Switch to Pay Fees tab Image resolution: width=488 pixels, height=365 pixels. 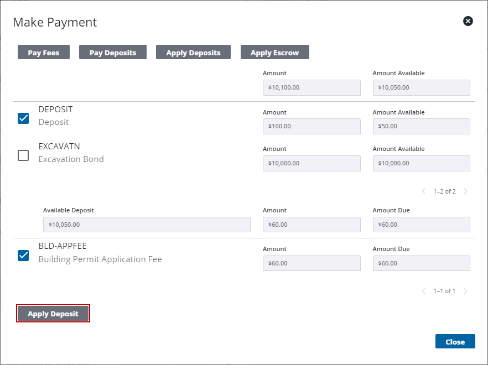click(x=43, y=53)
